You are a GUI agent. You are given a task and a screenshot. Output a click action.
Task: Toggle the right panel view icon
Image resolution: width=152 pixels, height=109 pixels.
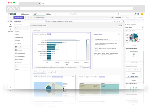pyautogui.click(x=11, y=21)
